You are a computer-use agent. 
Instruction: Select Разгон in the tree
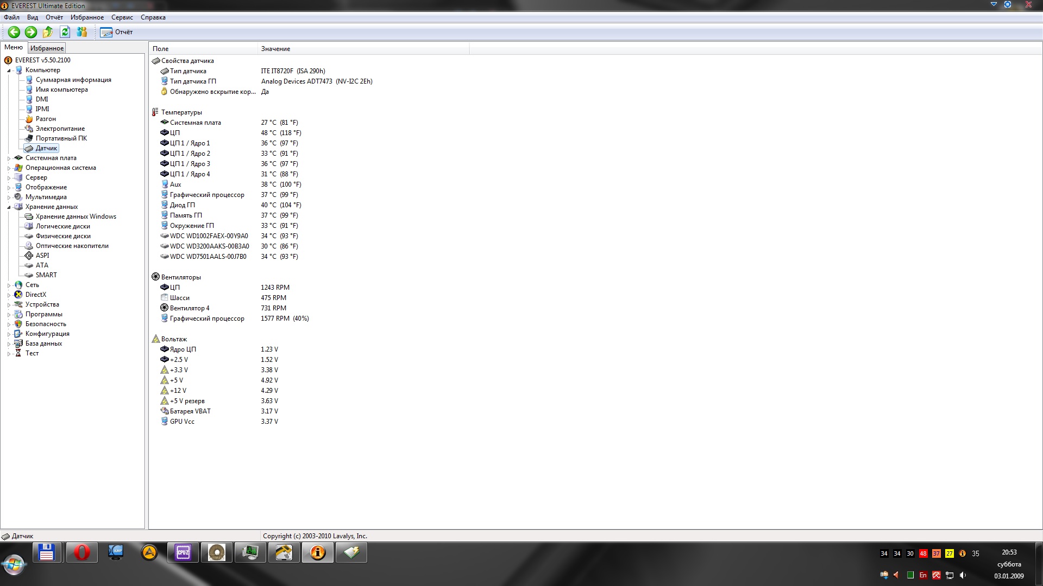pyautogui.click(x=46, y=119)
